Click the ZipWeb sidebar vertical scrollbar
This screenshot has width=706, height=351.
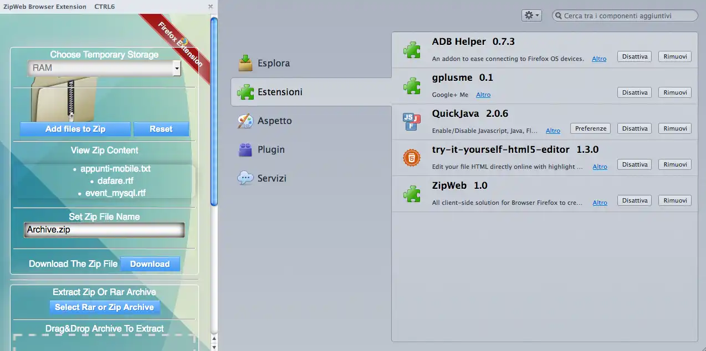click(214, 112)
